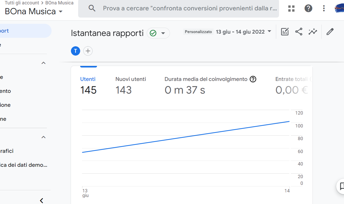344x204 pixels.
Task: Click the BOna Musica breadcrumb link
Action: tap(59, 3)
